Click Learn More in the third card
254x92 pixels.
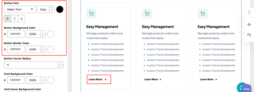click(209, 79)
